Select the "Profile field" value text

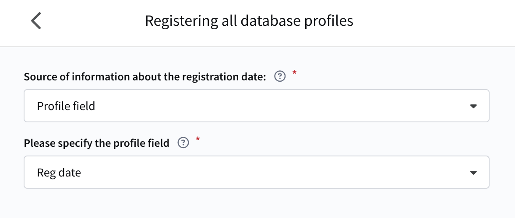[x=66, y=106]
